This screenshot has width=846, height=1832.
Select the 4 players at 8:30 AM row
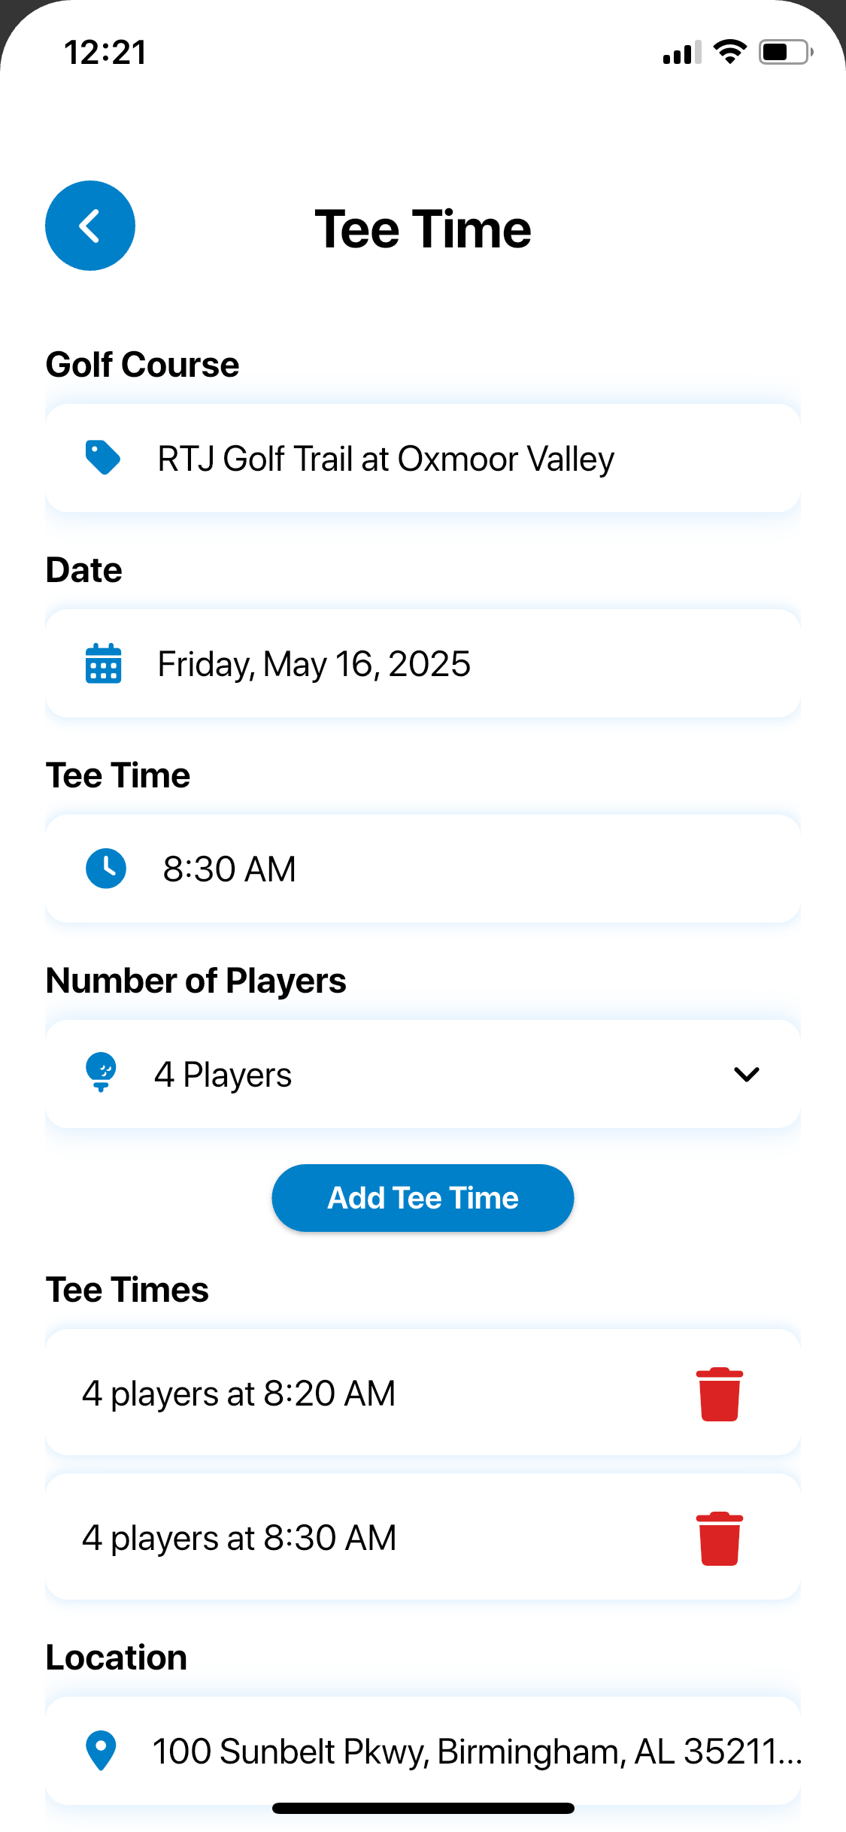tap(423, 1536)
